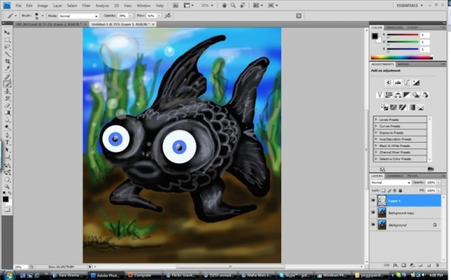Switch to the Channels tab
Screen dimensions: 451x280
click(x=395, y=176)
